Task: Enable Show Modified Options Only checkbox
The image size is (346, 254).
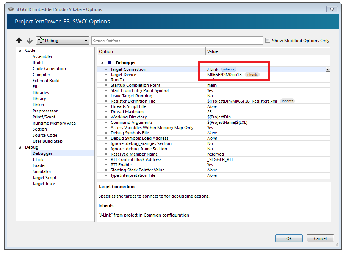Action: pos(268,41)
